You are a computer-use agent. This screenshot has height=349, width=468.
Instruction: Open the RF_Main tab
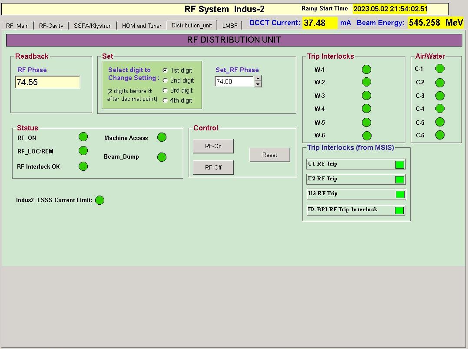click(x=17, y=26)
